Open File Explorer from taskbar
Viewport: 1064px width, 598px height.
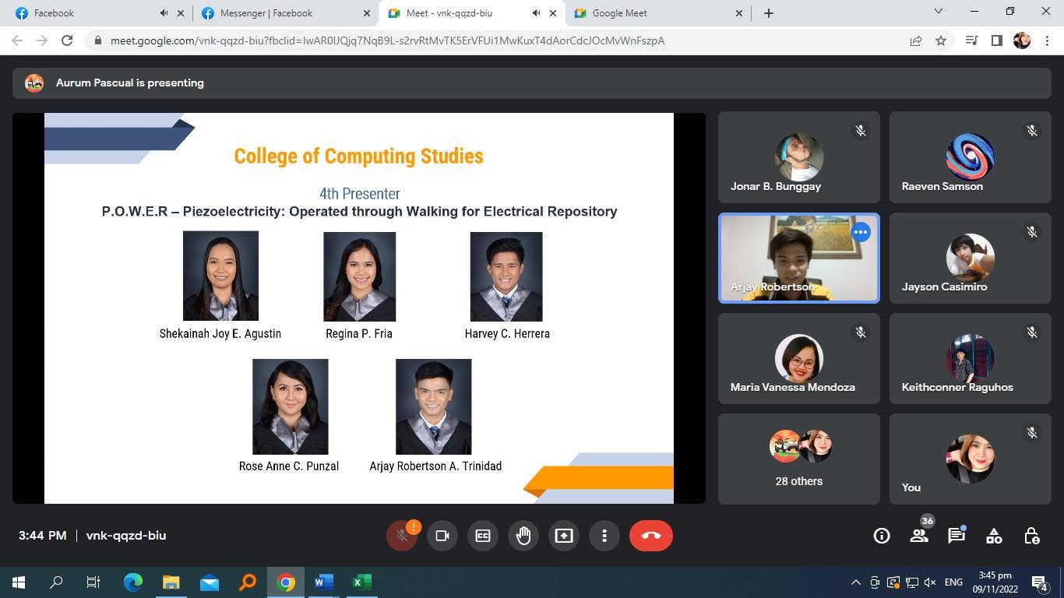[171, 582]
